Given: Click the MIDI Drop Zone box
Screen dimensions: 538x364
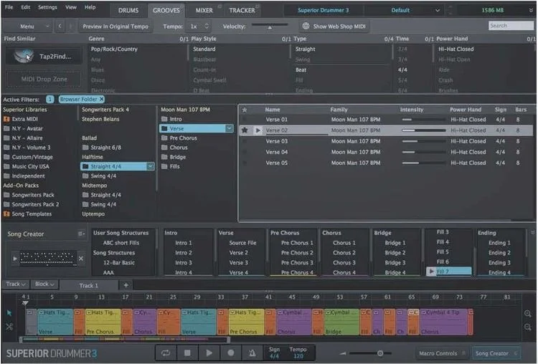Looking at the screenshot, I should pyautogui.click(x=44, y=79).
